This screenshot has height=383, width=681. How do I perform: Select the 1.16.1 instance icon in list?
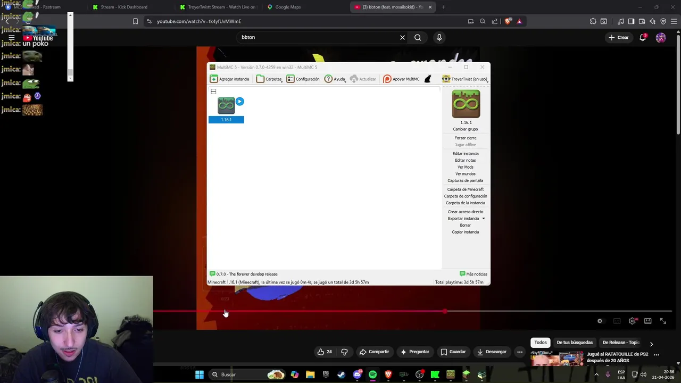pos(226,106)
